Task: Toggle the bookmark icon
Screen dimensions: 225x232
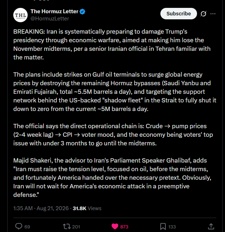Action: coord(163,226)
